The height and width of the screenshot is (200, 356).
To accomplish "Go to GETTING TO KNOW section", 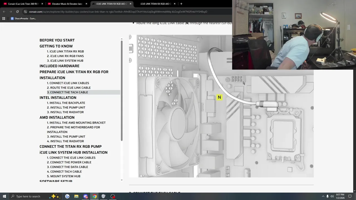I will (x=56, y=46).
